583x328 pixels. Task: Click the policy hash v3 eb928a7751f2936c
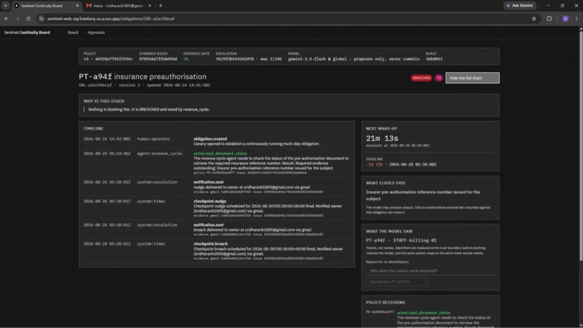pyautogui.click(x=108, y=59)
